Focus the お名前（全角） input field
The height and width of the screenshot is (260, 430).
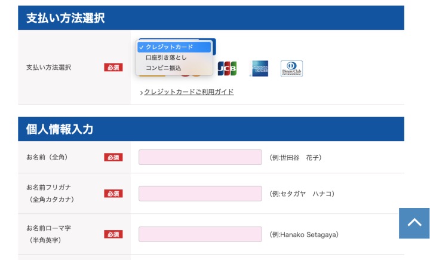click(200, 157)
